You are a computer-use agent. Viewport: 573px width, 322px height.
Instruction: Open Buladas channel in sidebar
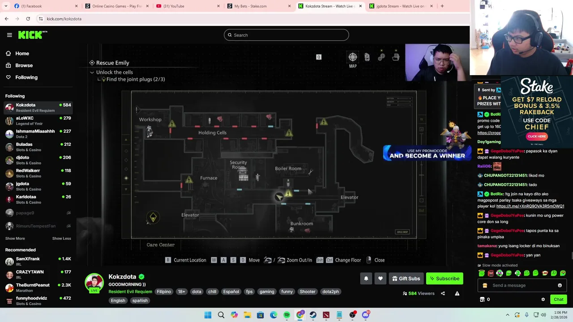click(38, 147)
